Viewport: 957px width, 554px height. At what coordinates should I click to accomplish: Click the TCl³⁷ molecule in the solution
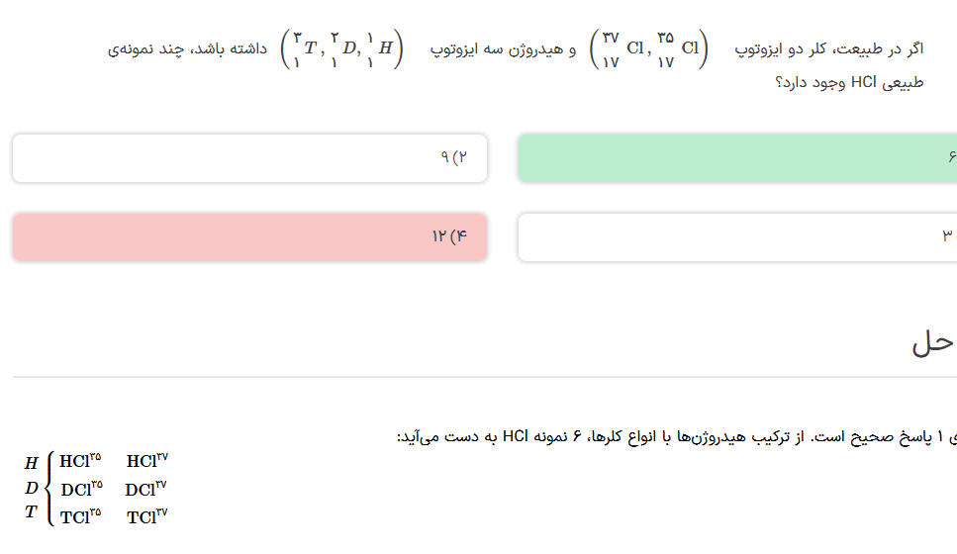pyautogui.click(x=147, y=516)
